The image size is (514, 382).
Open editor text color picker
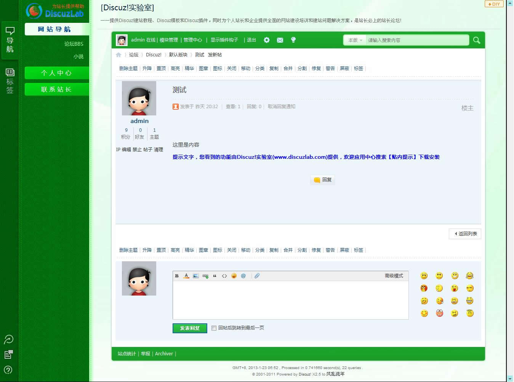pyautogui.click(x=186, y=276)
